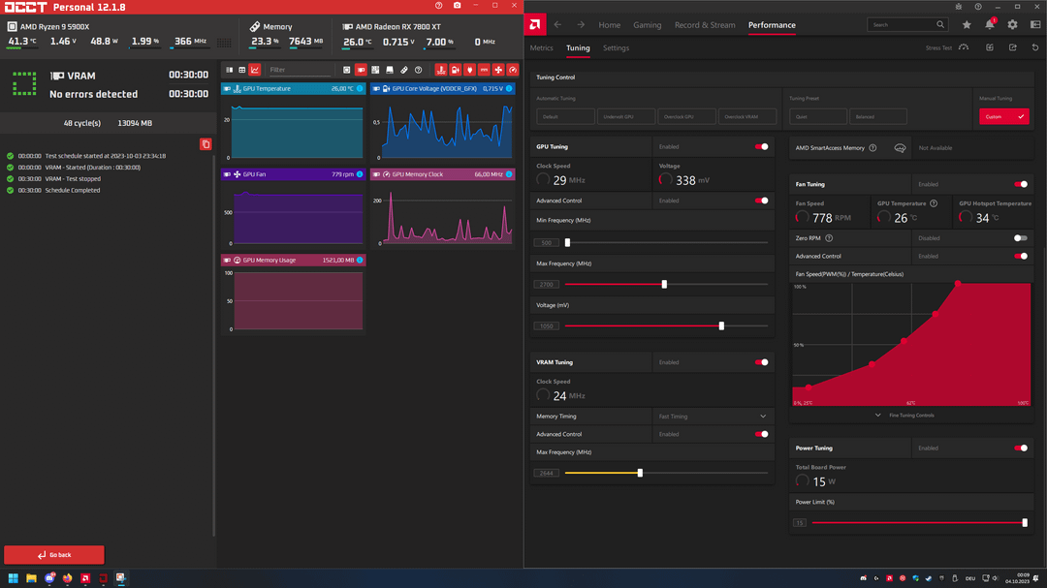
Task: Open the Stress Test gauge icon
Action: [964, 47]
